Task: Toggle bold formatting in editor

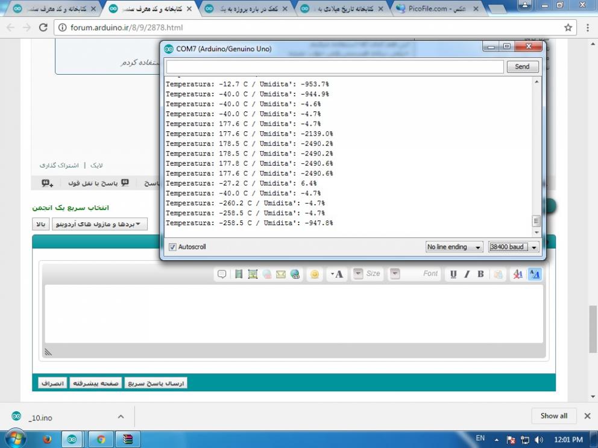Action: tap(480, 274)
